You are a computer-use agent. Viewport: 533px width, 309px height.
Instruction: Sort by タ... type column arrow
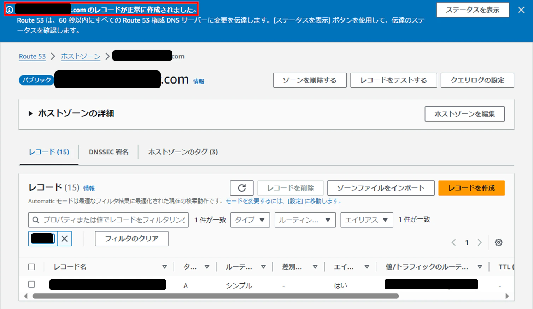(x=207, y=267)
